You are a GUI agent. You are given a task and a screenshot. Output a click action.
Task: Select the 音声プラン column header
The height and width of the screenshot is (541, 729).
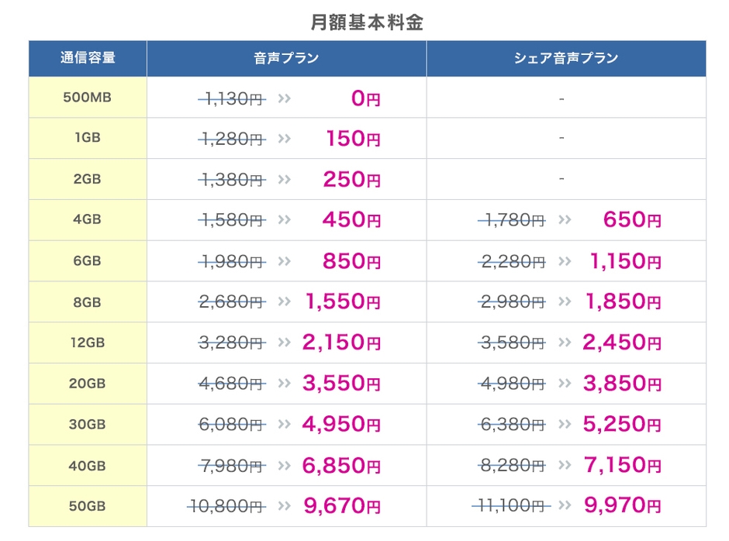[x=286, y=58]
